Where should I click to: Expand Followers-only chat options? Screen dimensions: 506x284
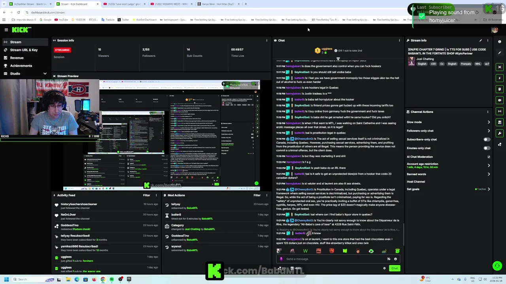pos(489,131)
